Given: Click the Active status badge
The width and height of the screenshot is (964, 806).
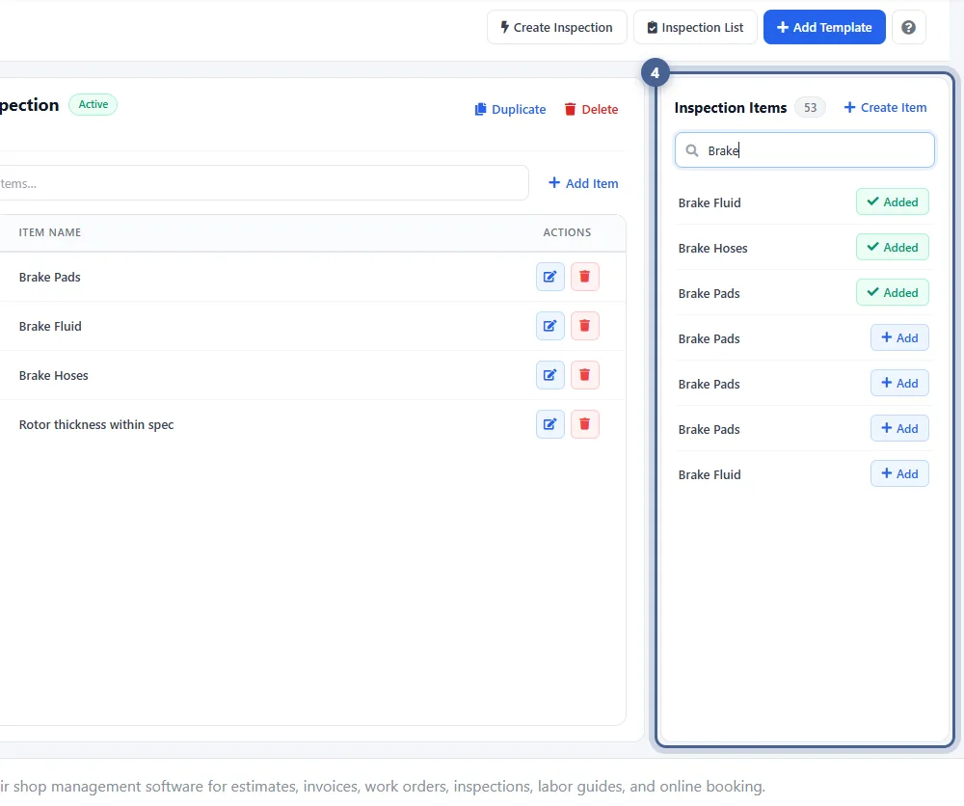Looking at the screenshot, I should click(93, 104).
